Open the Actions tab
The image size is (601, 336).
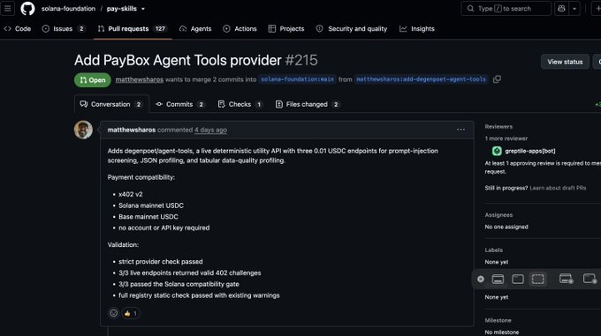click(240, 29)
